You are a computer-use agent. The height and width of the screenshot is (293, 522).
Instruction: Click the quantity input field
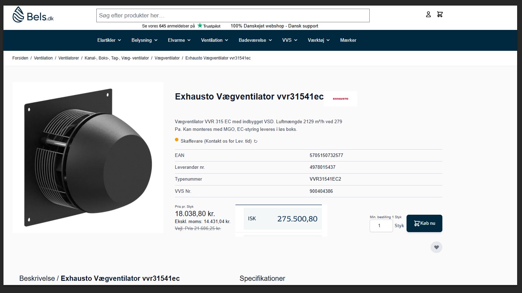click(x=381, y=226)
